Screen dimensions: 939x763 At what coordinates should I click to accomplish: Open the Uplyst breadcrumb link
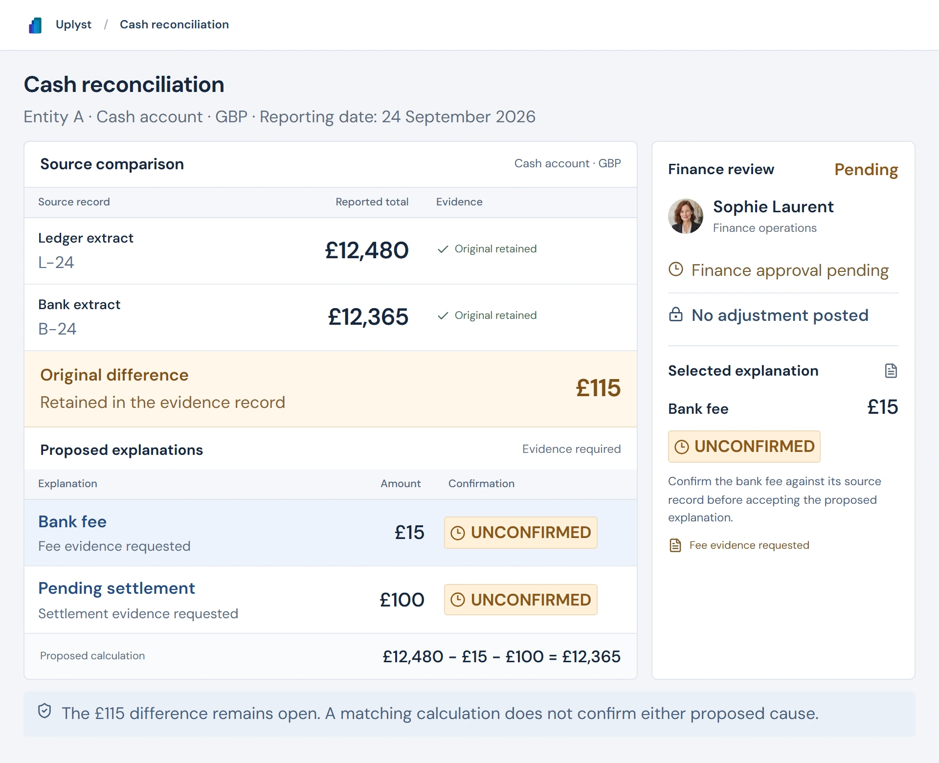73,24
